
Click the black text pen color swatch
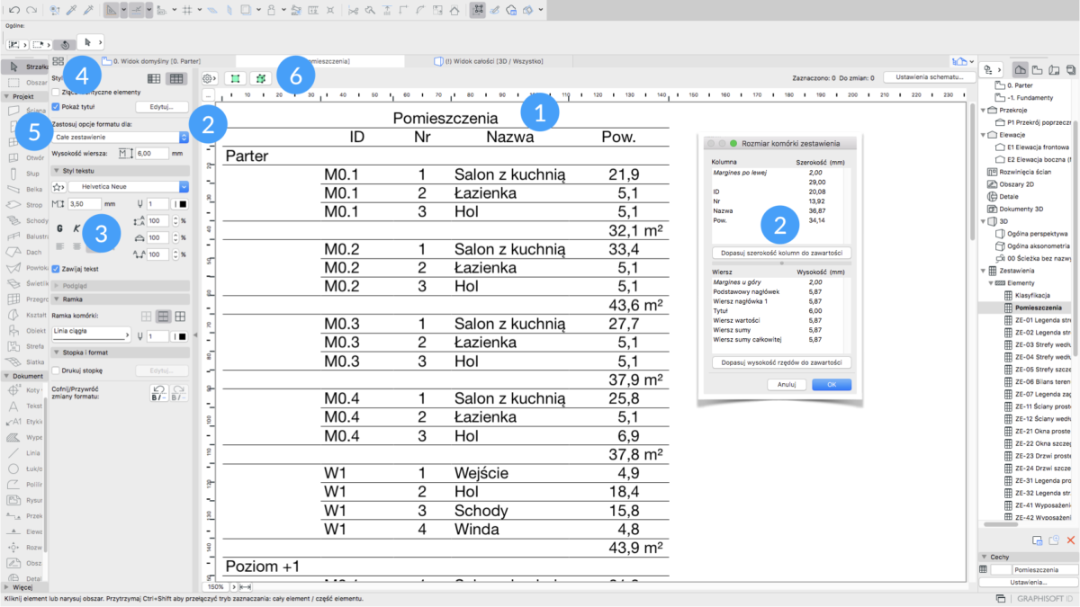tap(181, 204)
